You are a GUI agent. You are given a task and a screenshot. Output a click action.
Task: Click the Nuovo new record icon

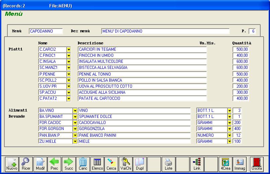click(x=12, y=164)
